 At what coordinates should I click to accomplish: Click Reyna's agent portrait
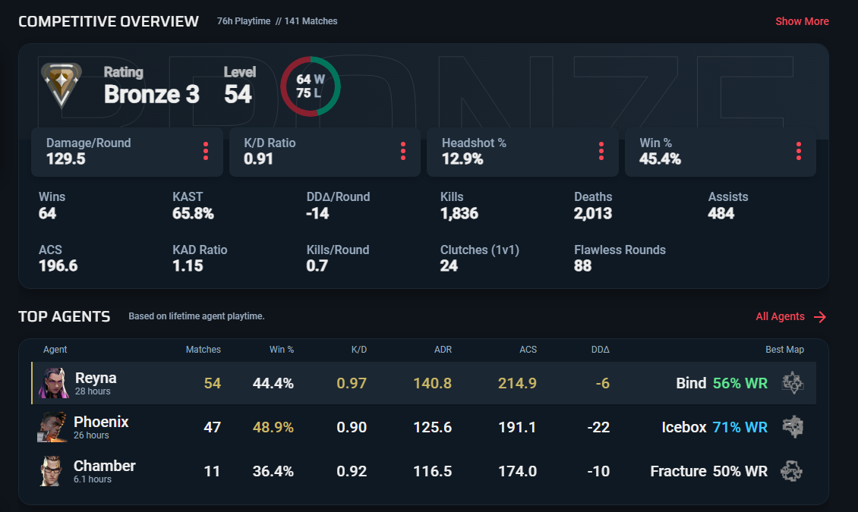coord(53,383)
